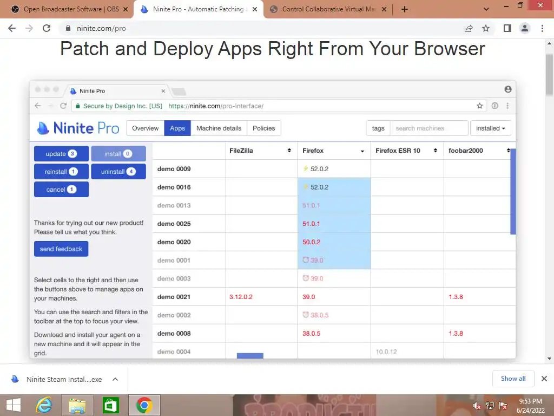Click the tags button
The image size is (554, 416).
click(x=378, y=128)
